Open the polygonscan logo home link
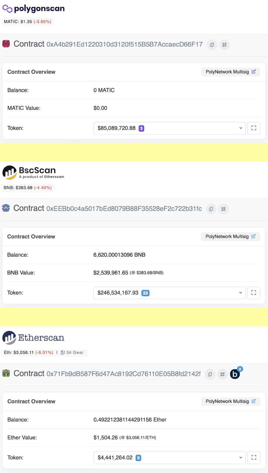This screenshot has height=473, width=268. pos(33,9)
